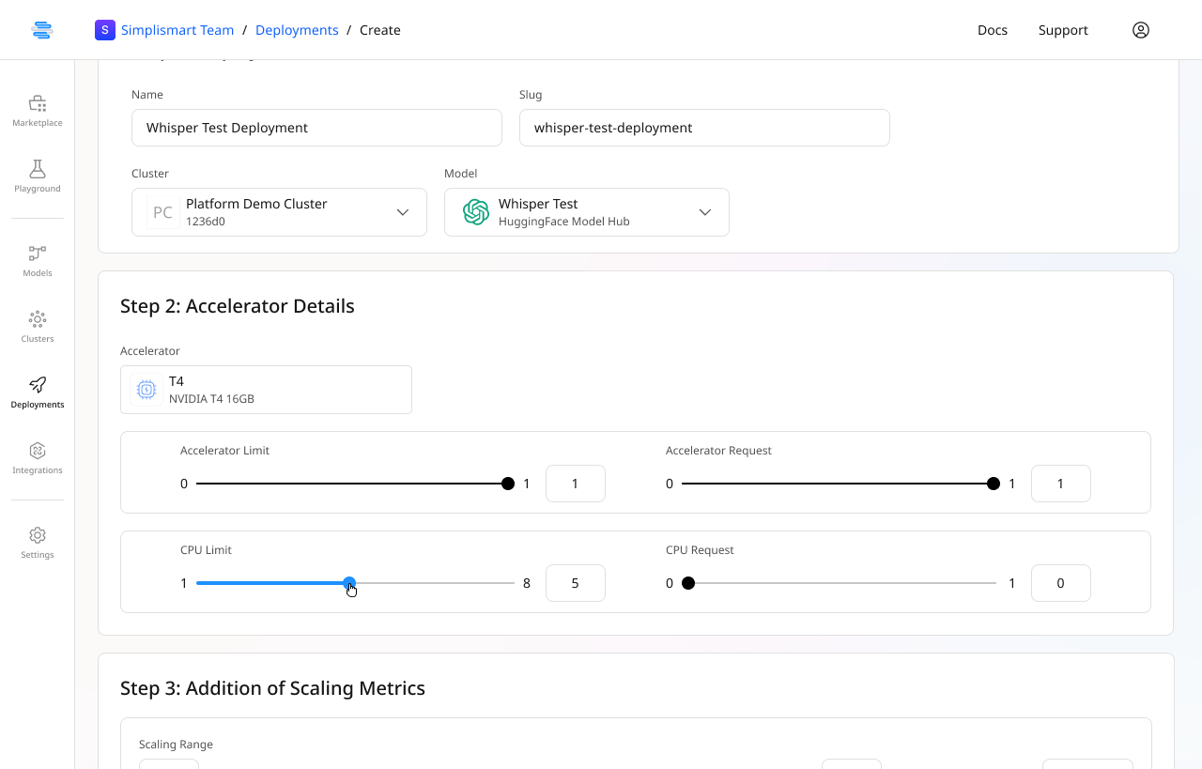Click the HuggingFace Model Hub subtitle
This screenshot has width=1202, height=769.
(x=564, y=222)
